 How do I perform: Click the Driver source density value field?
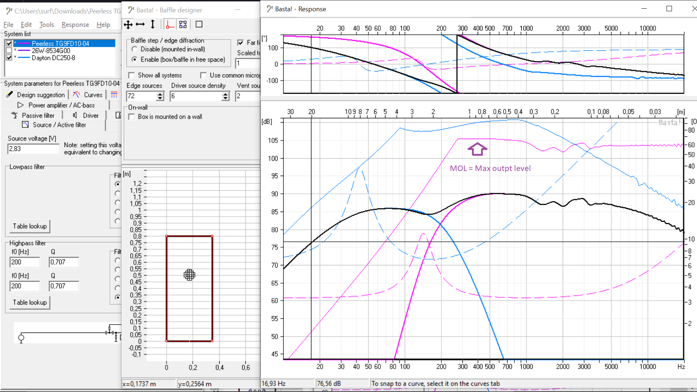coord(196,96)
